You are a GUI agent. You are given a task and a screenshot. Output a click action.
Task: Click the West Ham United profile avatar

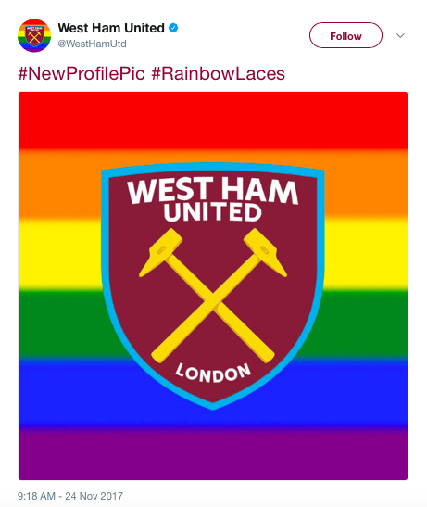pos(34,35)
